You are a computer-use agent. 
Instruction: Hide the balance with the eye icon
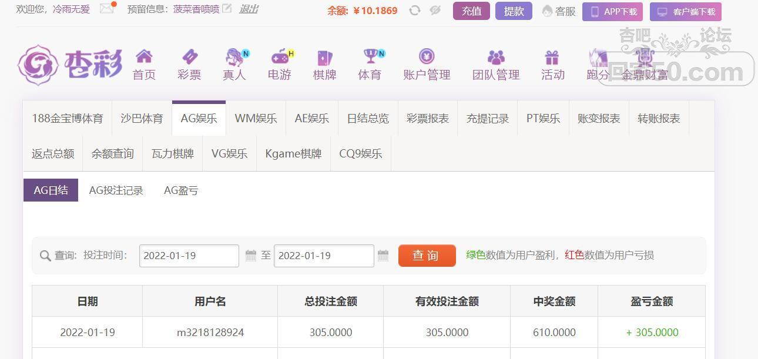click(435, 10)
